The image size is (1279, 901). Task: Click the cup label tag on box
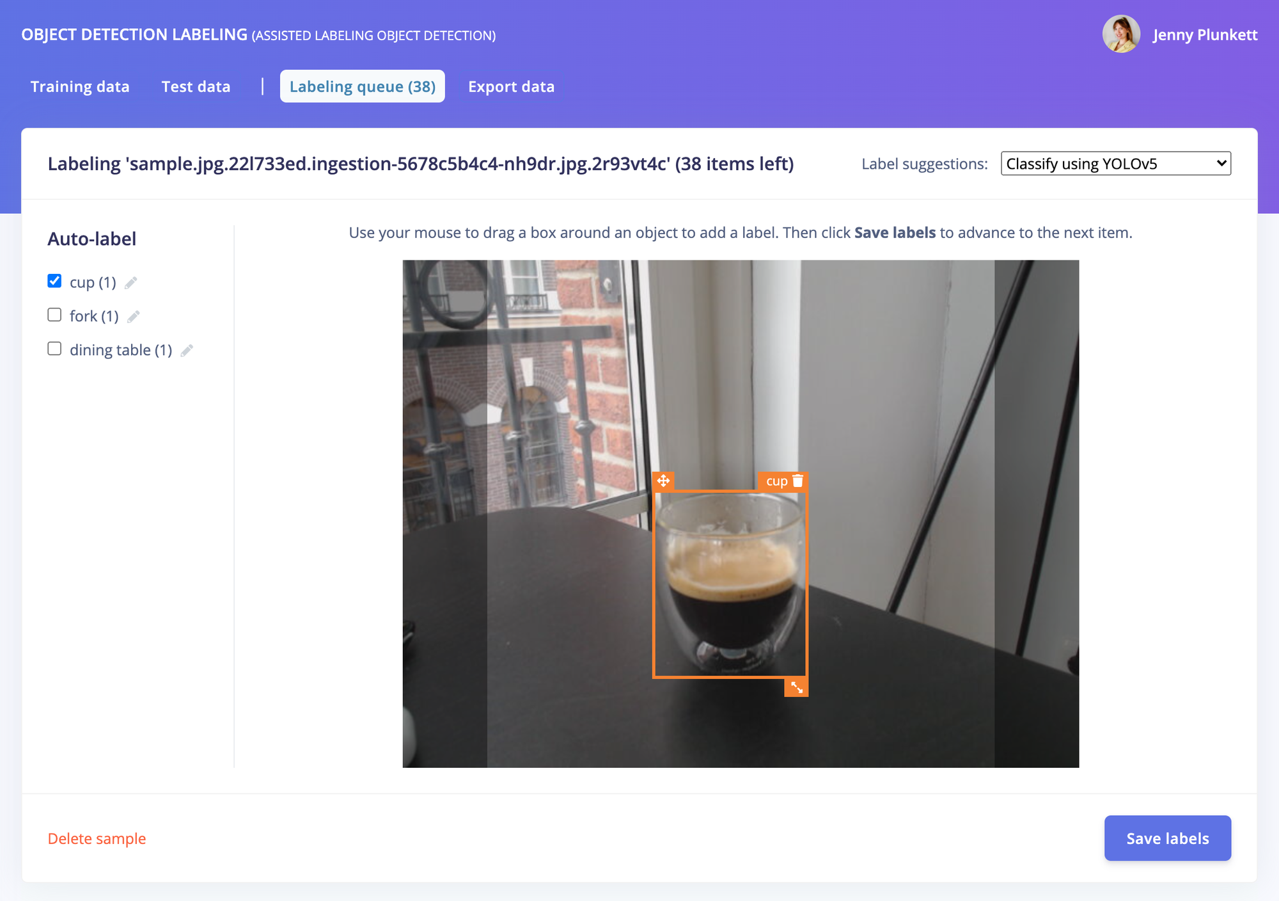click(776, 481)
